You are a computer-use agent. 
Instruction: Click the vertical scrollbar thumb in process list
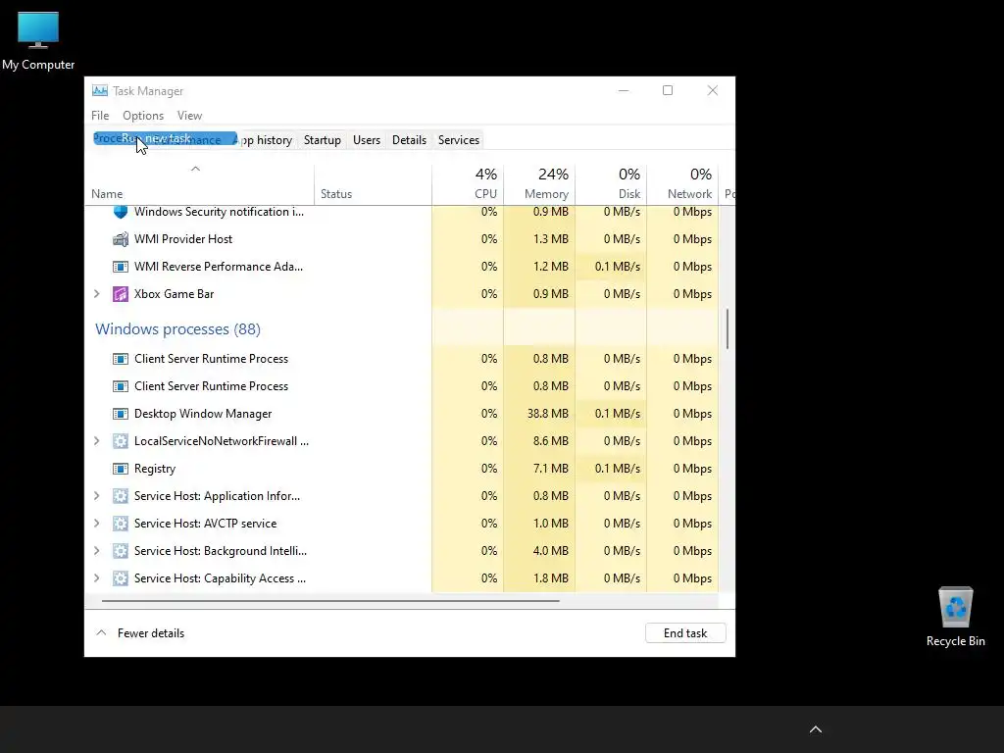click(x=728, y=328)
